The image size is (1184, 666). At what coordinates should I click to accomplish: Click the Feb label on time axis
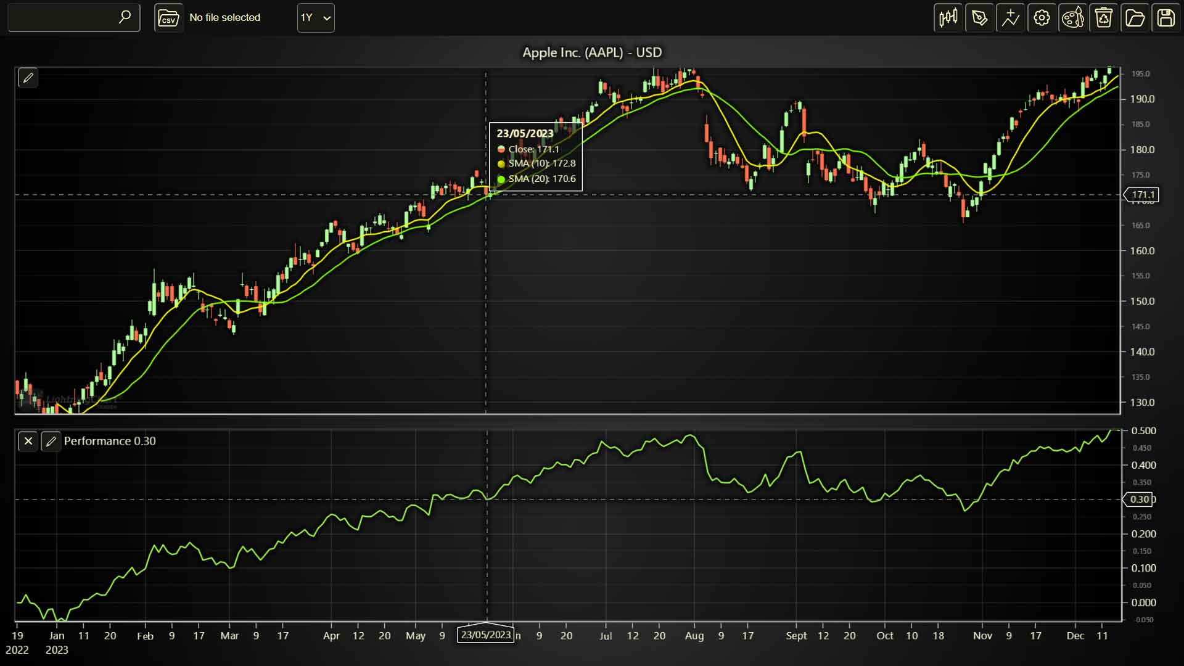pos(145,636)
